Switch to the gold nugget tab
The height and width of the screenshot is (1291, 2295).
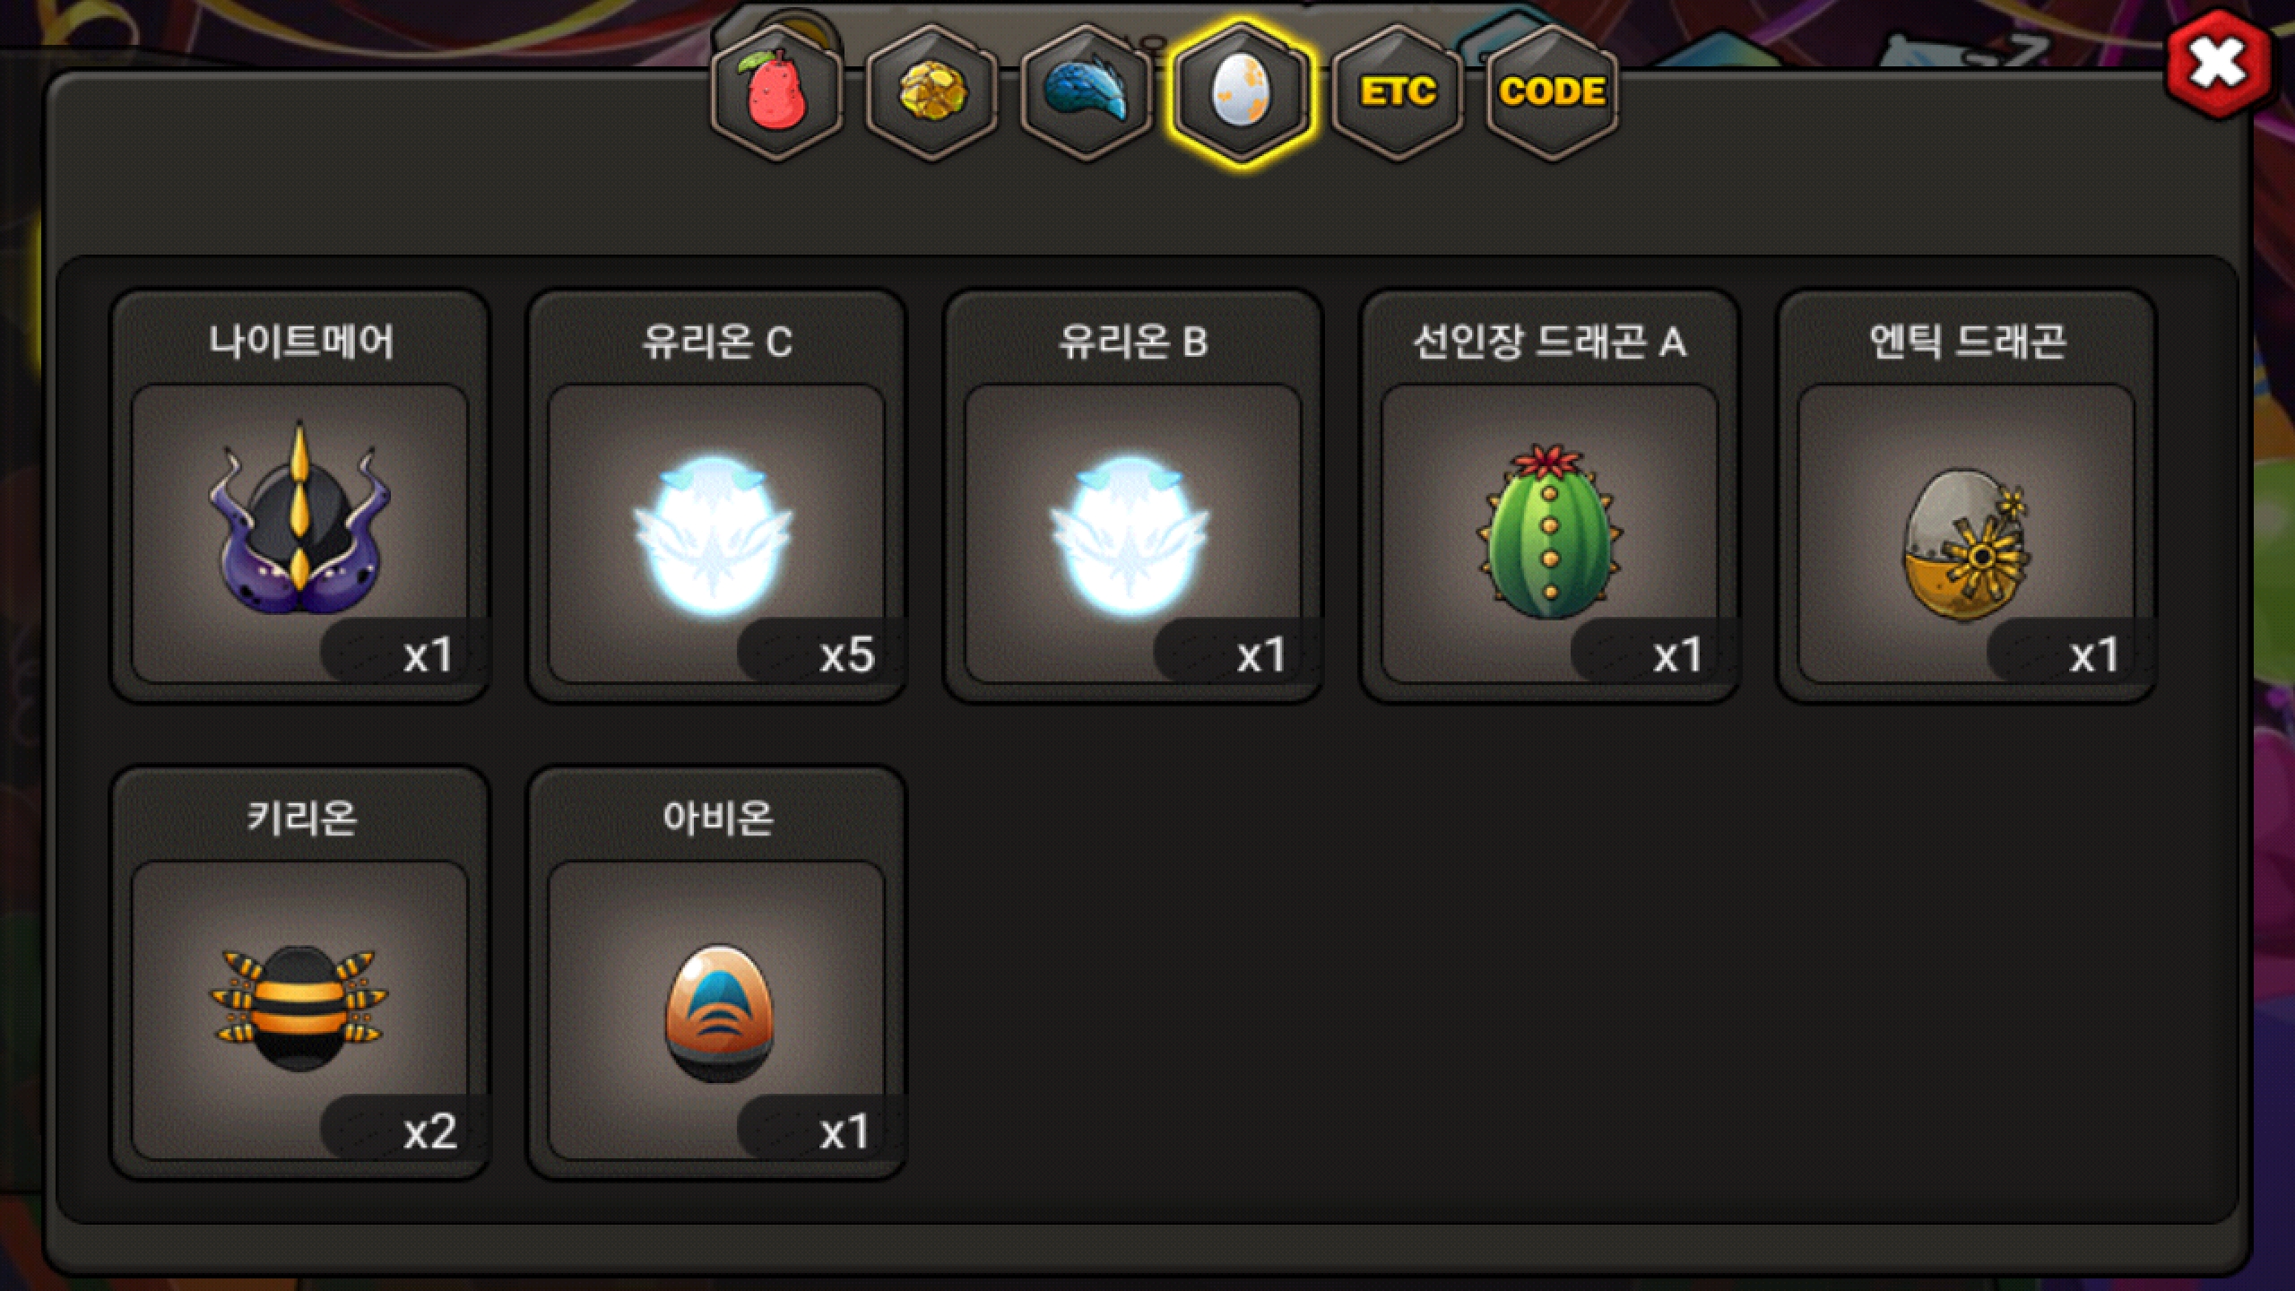pos(931,92)
